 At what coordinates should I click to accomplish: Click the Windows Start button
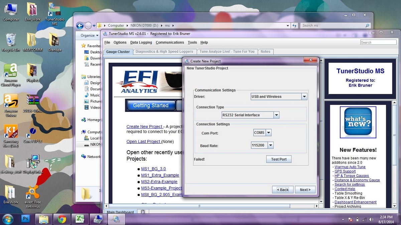[x=7, y=219]
